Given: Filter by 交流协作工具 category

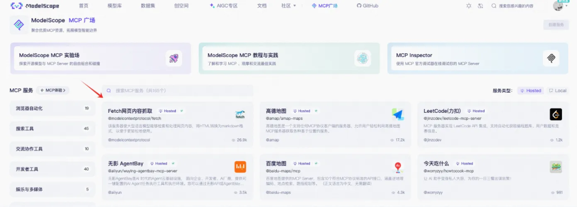Looking at the screenshot, I should [52, 149].
